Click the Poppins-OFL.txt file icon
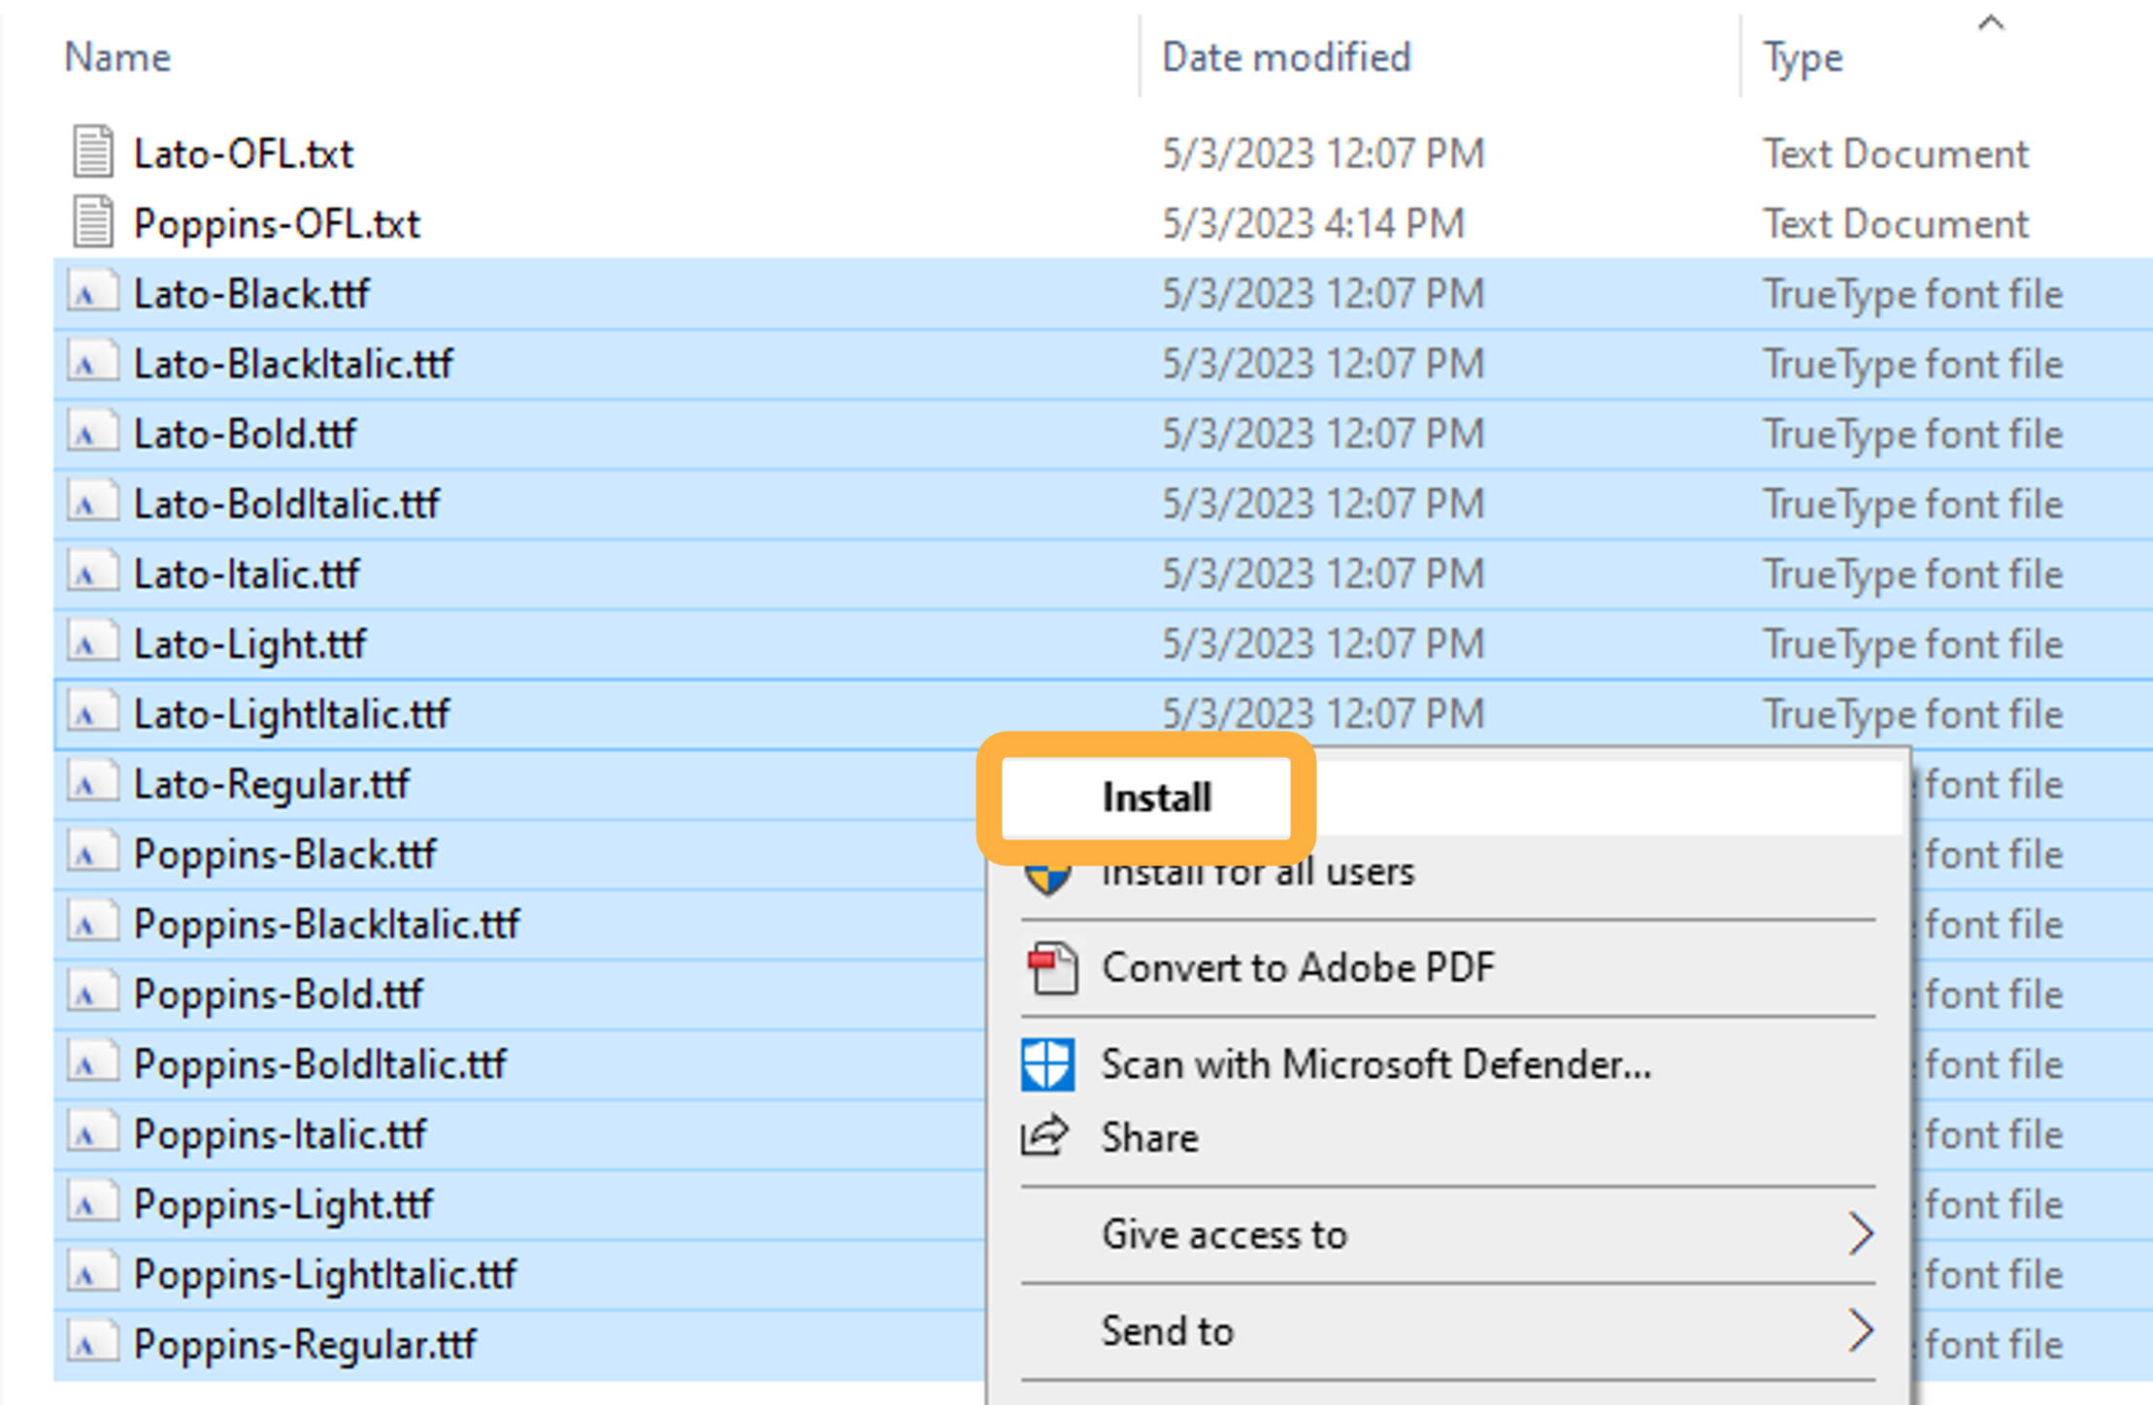 93,222
